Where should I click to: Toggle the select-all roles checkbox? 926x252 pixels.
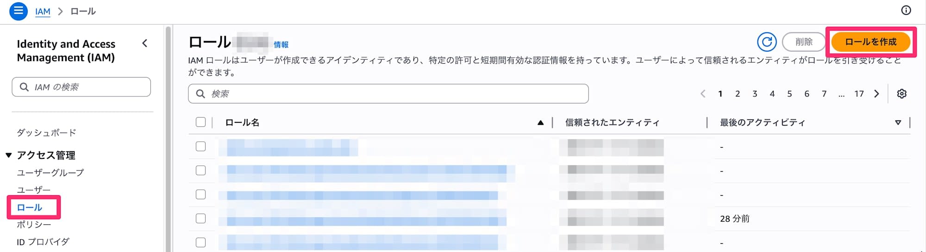pos(200,122)
